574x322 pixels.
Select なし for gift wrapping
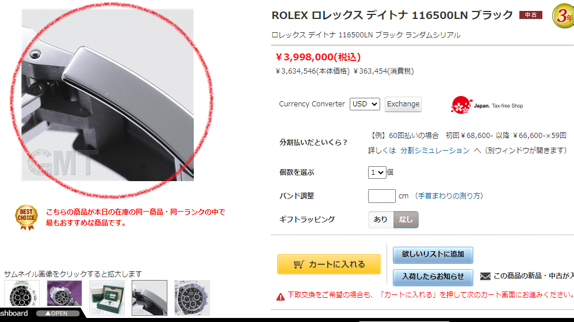[405, 220]
